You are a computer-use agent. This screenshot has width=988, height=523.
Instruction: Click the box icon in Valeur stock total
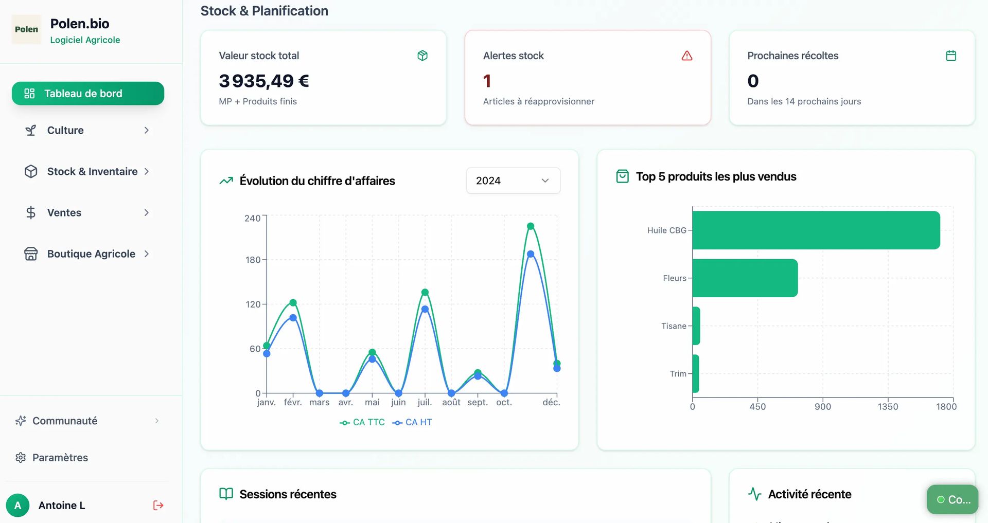coord(422,56)
